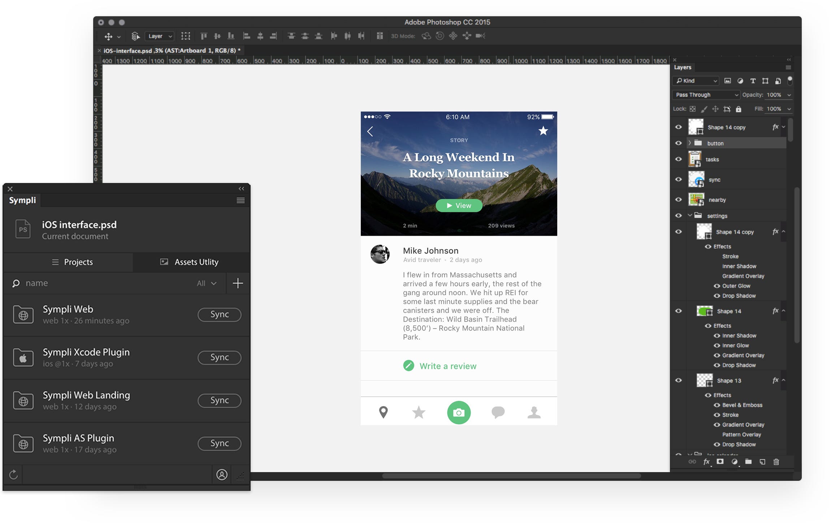Switch to the Assets Utlity tab
The image size is (831, 523).
[x=191, y=262]
